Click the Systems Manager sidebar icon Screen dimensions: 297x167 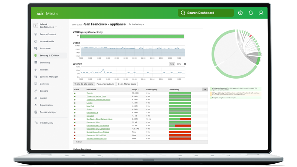click(x=36, y=77)
